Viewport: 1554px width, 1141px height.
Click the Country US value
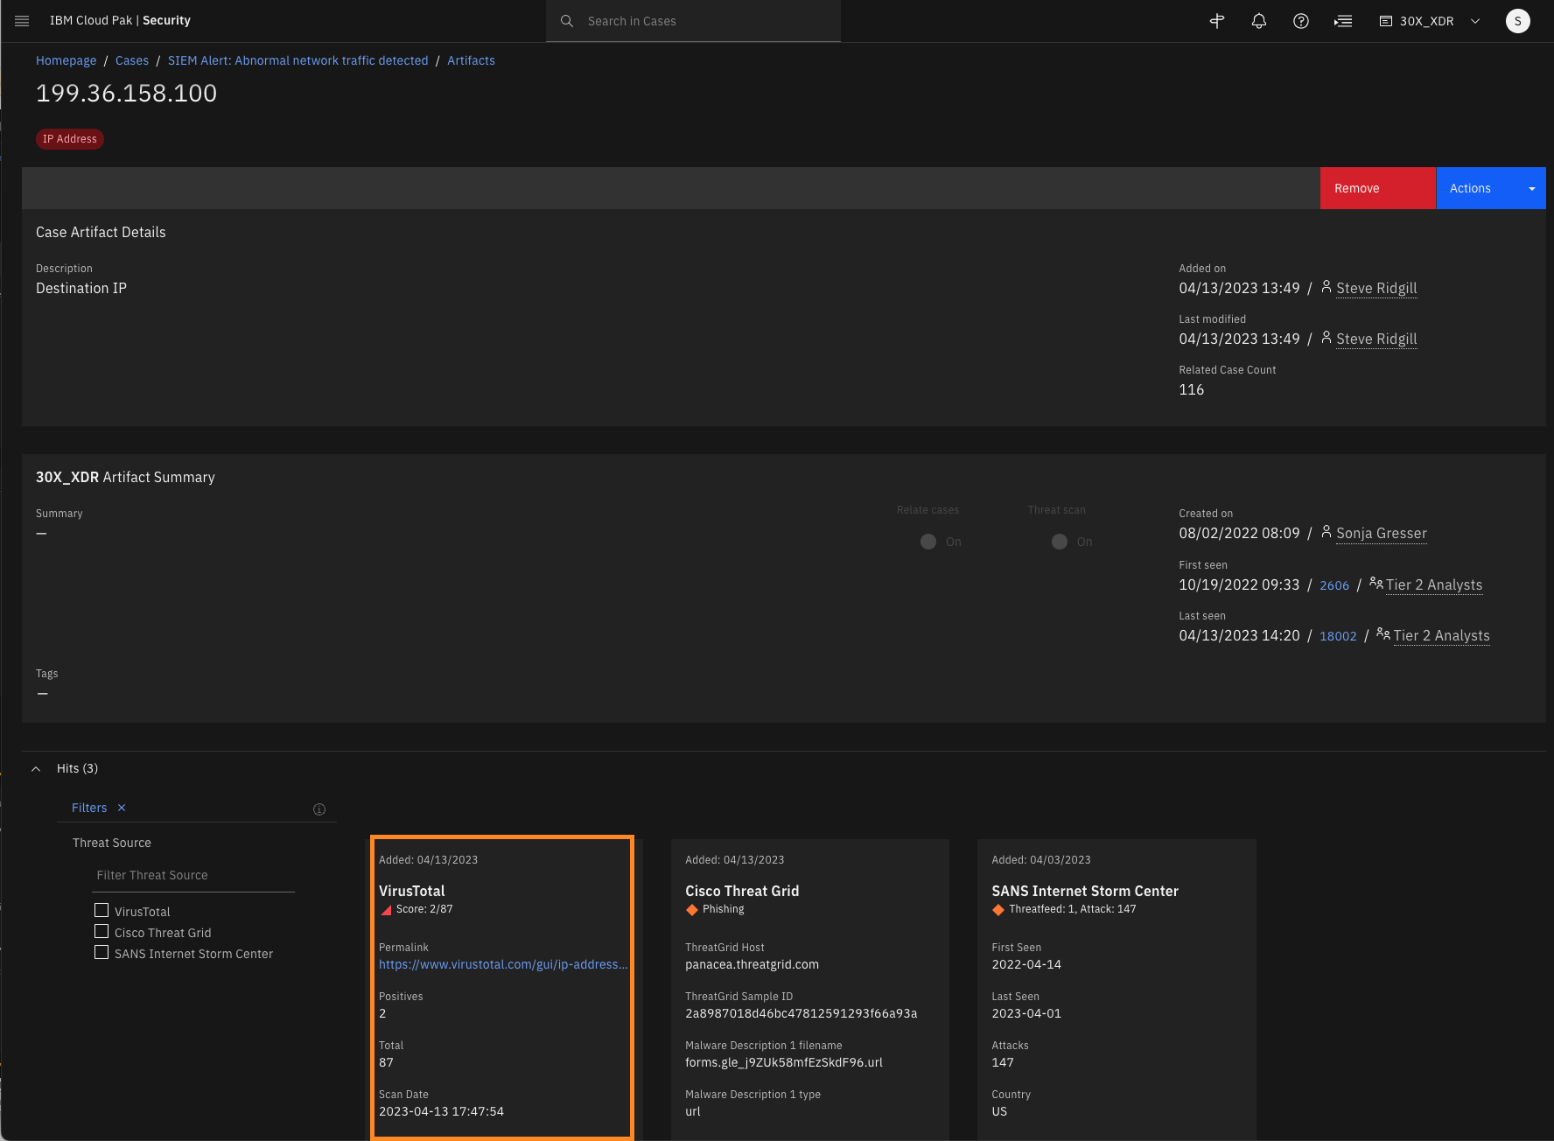click(x=999, y=1111)
